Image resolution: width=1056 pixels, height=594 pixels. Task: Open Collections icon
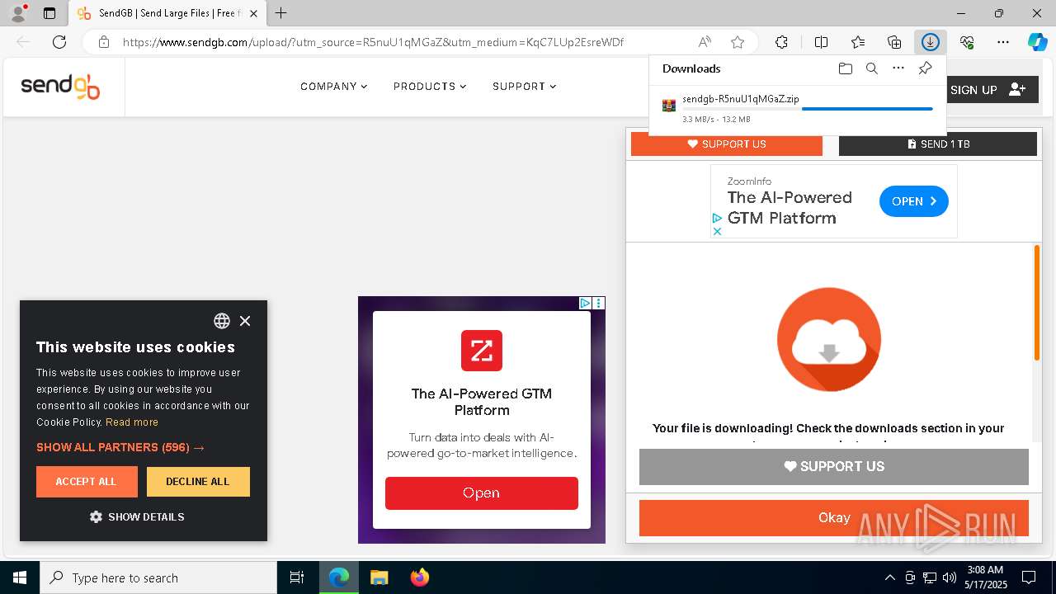(x=894, y=42)
